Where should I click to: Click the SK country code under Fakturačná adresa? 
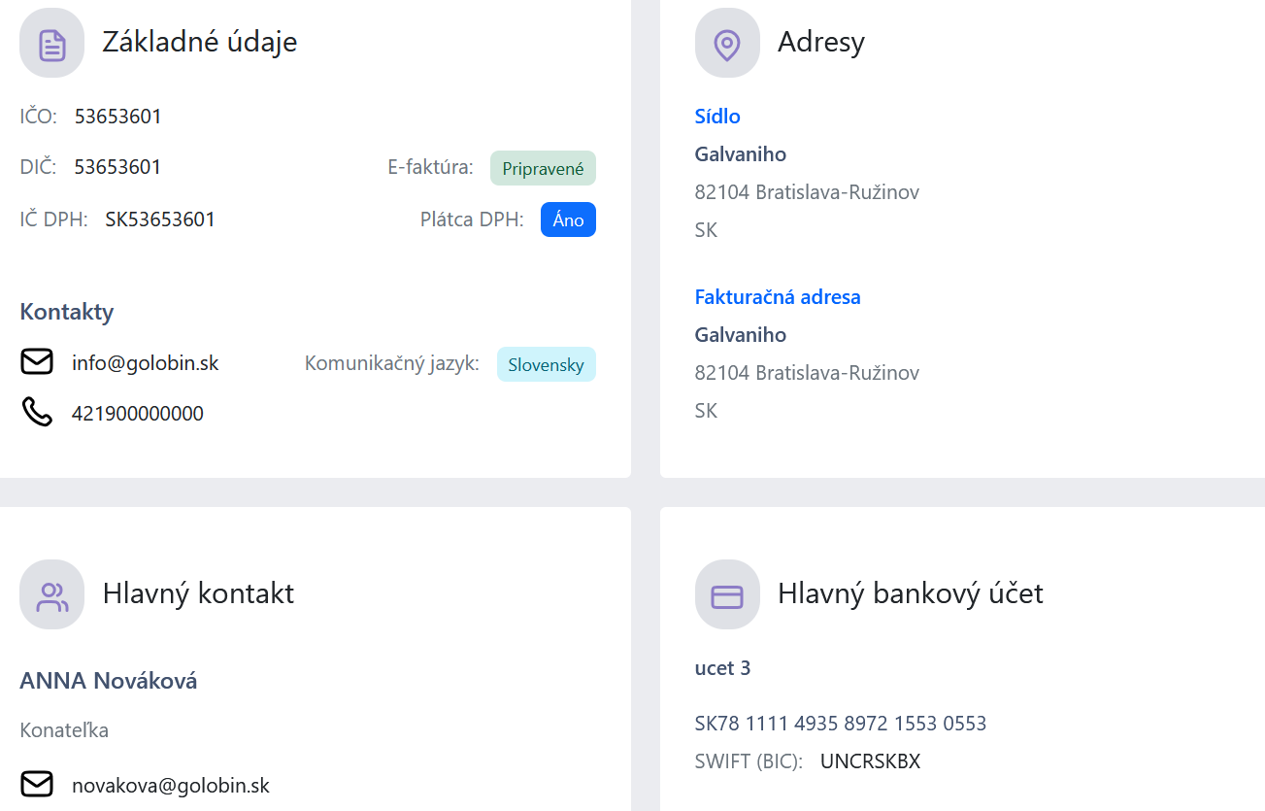pos(706,411)
